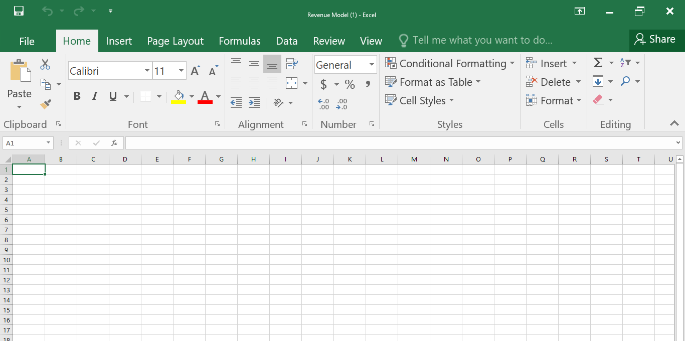685x341 pixels.
Task: Click the Redo arrow icon
Action: pos(79,11)
